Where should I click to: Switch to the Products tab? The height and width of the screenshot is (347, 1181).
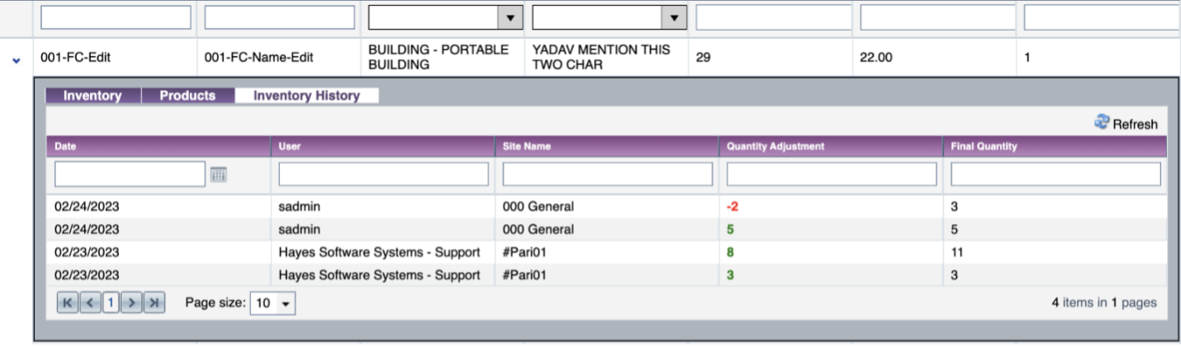coord(187,96)
